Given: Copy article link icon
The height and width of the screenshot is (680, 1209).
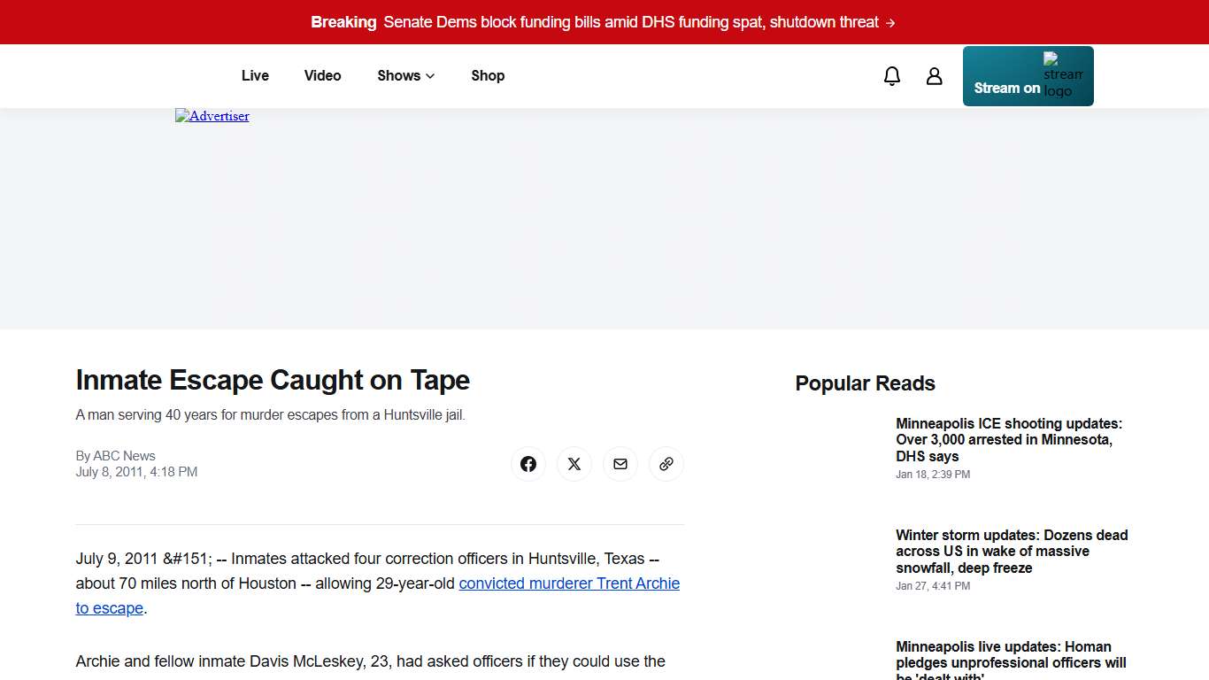Looking at the screenshot, I should pos(666,464).
